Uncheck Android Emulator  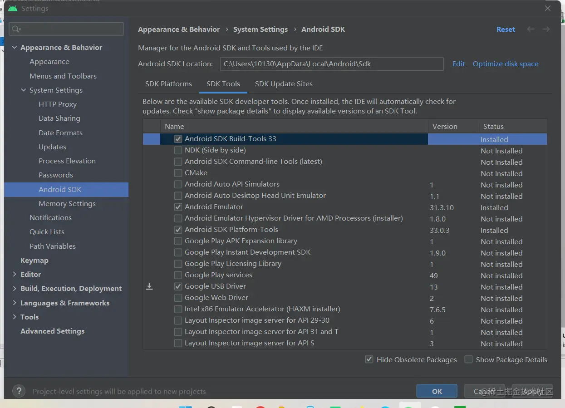coord(178,207)
